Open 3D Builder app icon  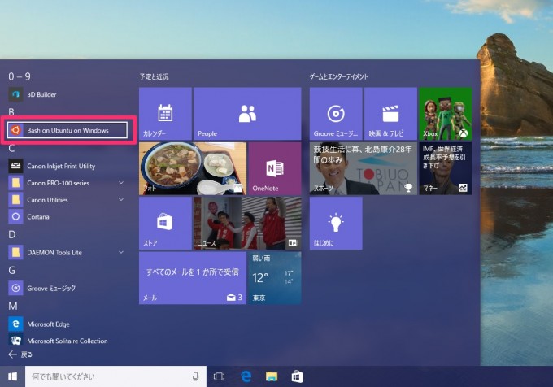(15, 94)
